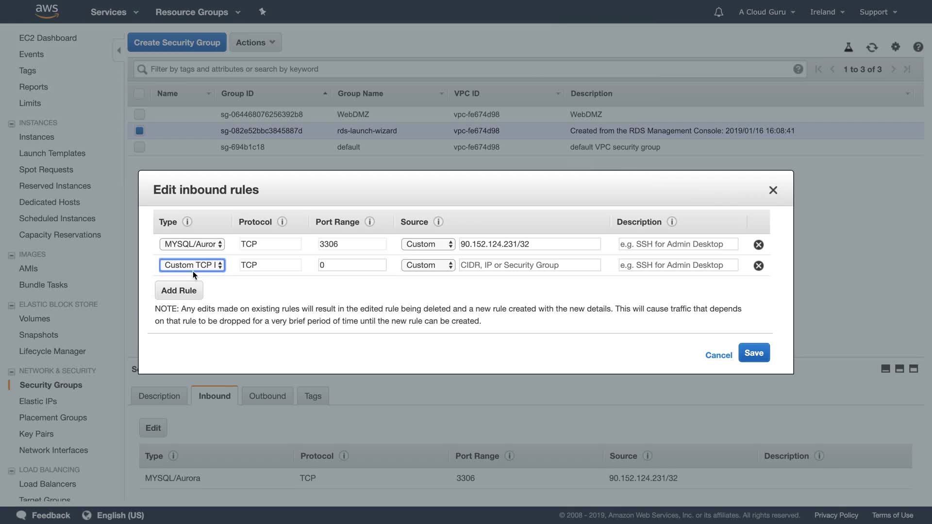Check the WebDMZ security group checkbox
Screen dimensions: 932x524
(139, 115)
